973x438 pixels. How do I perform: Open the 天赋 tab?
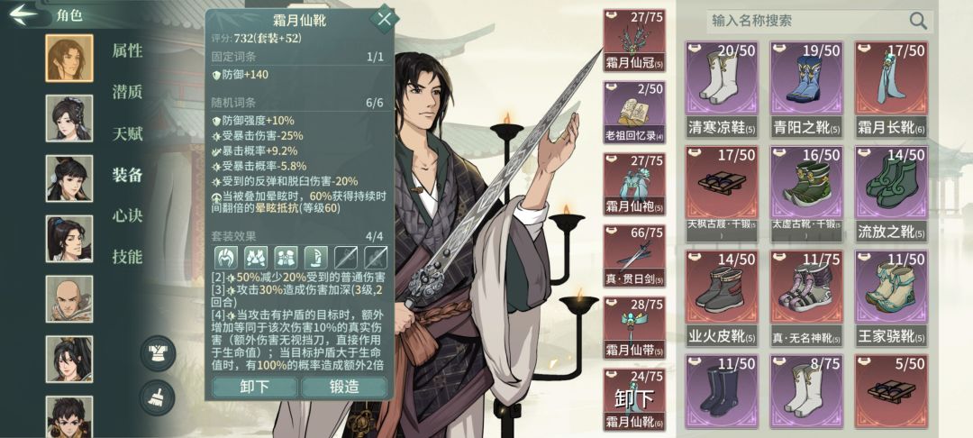[x=127, y=133]
